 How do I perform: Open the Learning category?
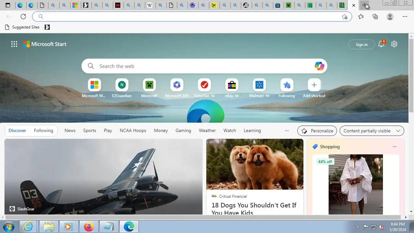click(x=252, y=131)
